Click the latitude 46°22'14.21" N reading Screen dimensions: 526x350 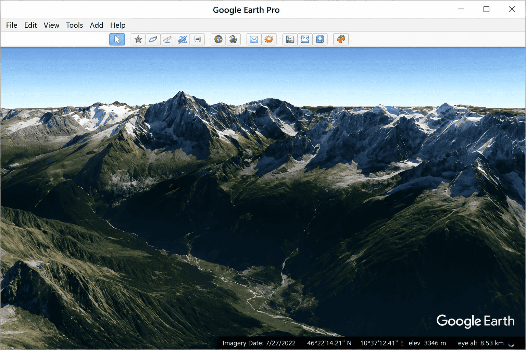pyautogui.click(x=329, y=343)
